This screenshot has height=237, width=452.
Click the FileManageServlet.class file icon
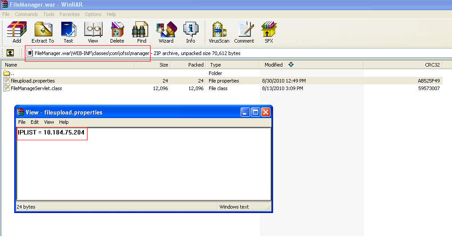(6, 88)
